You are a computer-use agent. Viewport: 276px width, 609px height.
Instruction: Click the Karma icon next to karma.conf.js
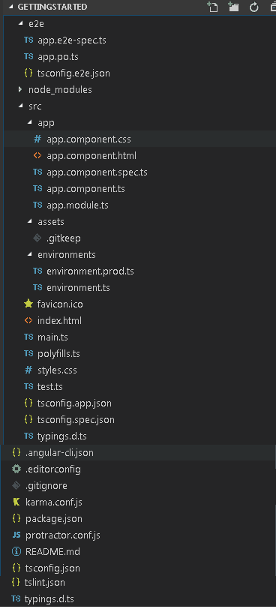pyautogui.click(x=16, y=502)
